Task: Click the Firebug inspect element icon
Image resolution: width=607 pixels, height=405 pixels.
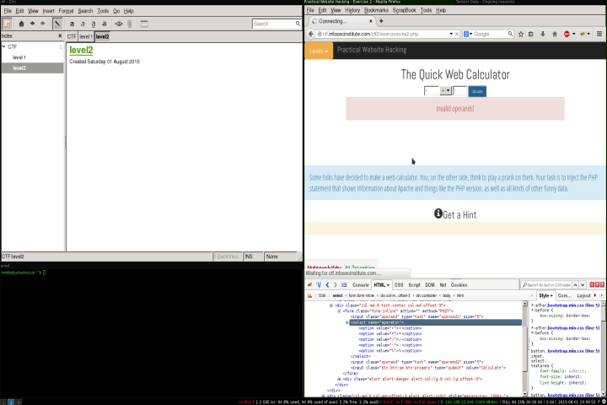Action: (319, 285)
